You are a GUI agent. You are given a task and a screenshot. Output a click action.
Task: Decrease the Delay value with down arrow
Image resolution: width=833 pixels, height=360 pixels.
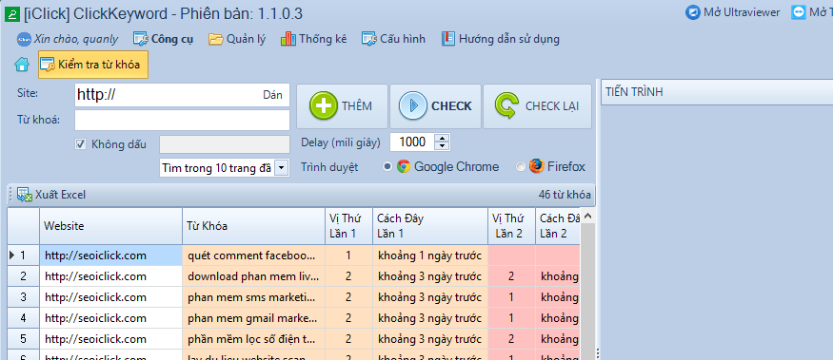point(442,145)
